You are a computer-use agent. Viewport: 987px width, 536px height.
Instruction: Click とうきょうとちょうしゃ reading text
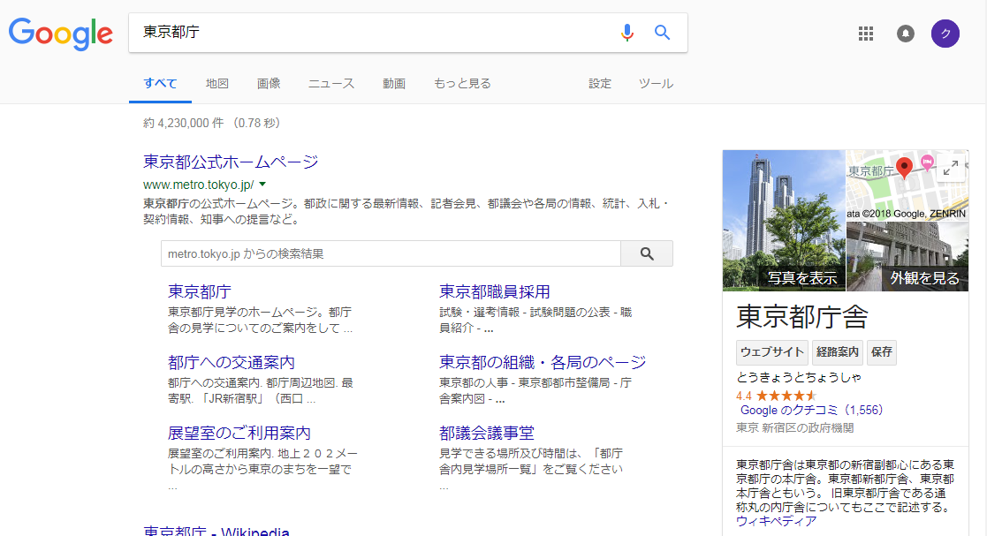[x=799, y=377]
